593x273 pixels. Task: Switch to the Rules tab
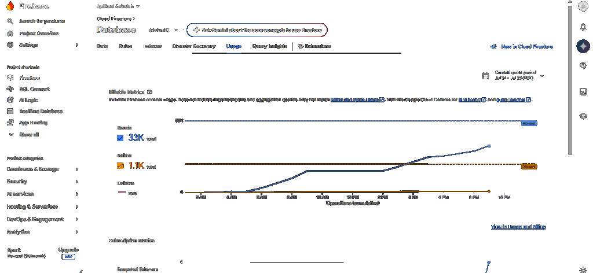[x=126, y=46]
